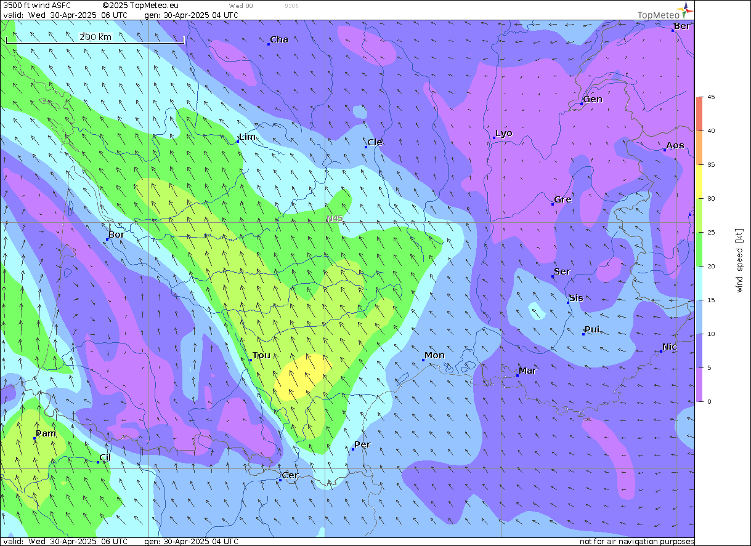Select the Sis city label
751x546 pixels.
(x=576, y=298)
